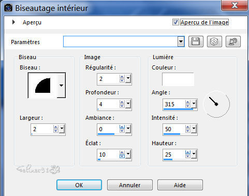Open the Biseau shape dropdown arrow

pyautogui.click(x=61, y=86)
